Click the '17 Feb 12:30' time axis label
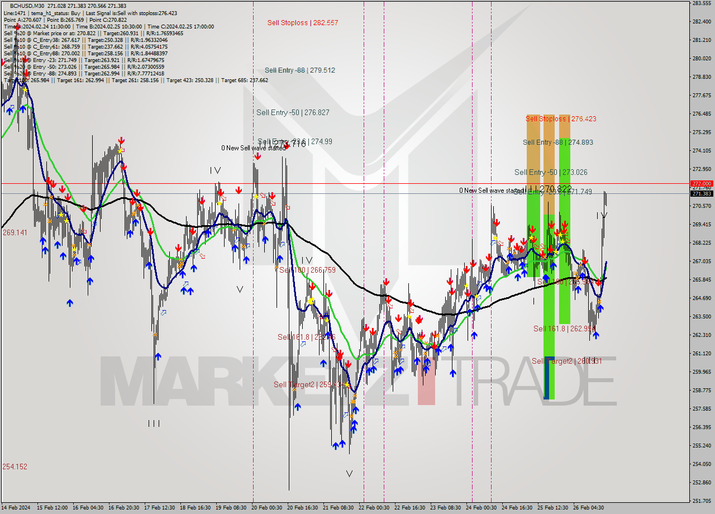This screenshot has width=715, height=514. coord(160,508)
